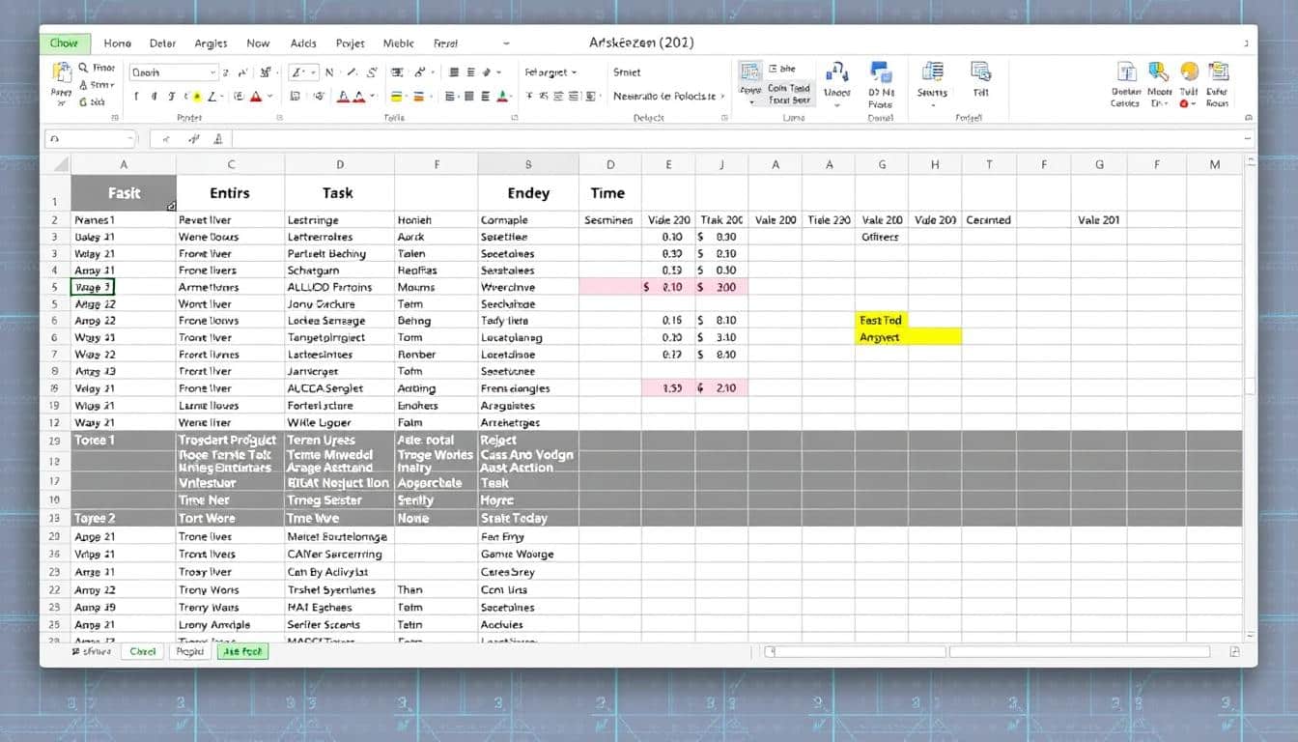Click the Paste clipboard icon
The width and height of the screenshot is (1298, 742).
[62, 73]
